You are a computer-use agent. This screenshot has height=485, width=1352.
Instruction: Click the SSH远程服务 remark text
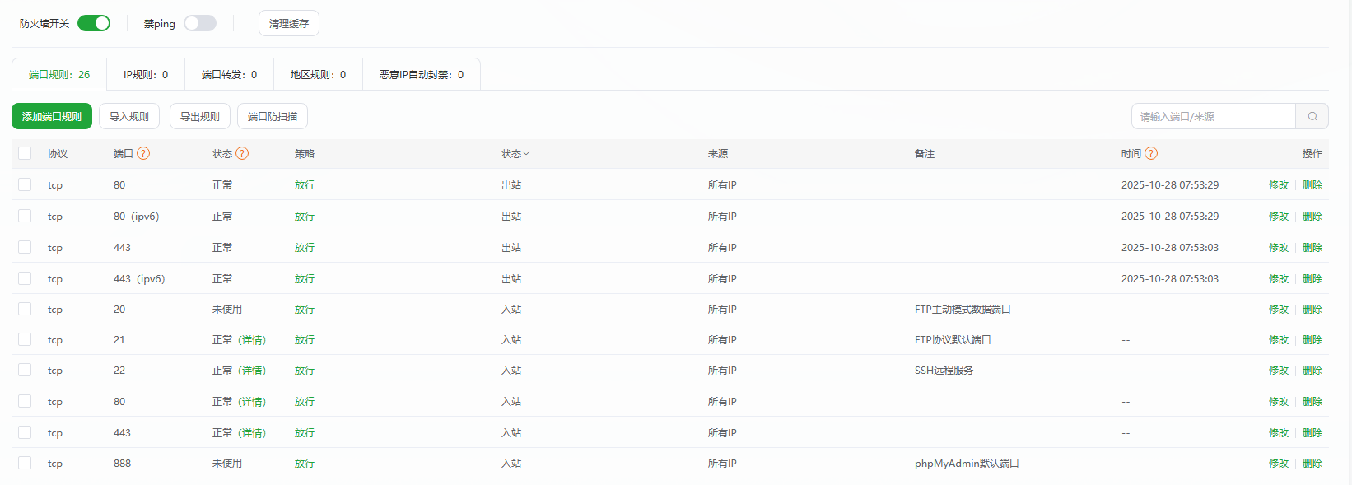(944, 371)
